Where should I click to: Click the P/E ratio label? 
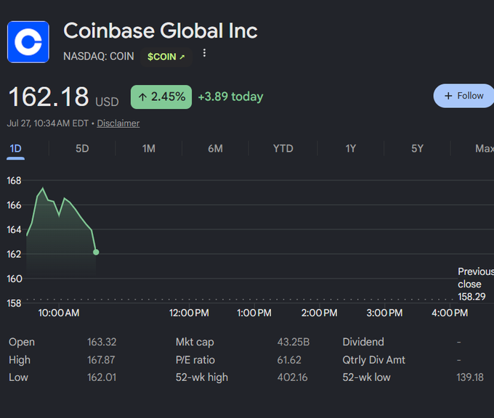click(195, 360)
